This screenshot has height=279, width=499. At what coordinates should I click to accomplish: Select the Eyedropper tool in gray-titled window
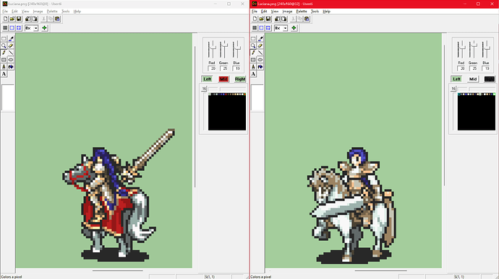pos(11,39)
